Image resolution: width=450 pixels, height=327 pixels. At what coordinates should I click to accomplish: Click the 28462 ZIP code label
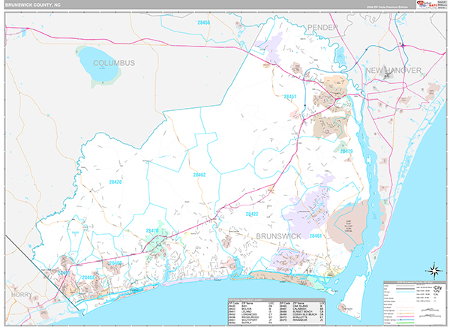point(199,174)
